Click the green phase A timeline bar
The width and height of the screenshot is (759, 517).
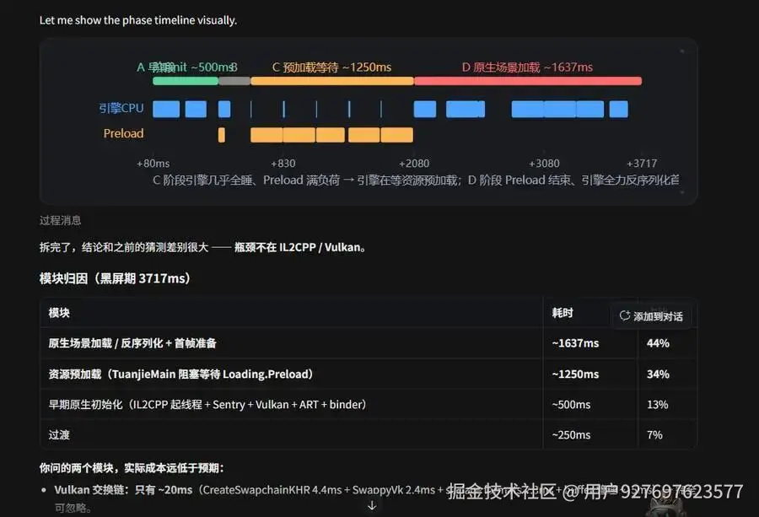[186, 81]
